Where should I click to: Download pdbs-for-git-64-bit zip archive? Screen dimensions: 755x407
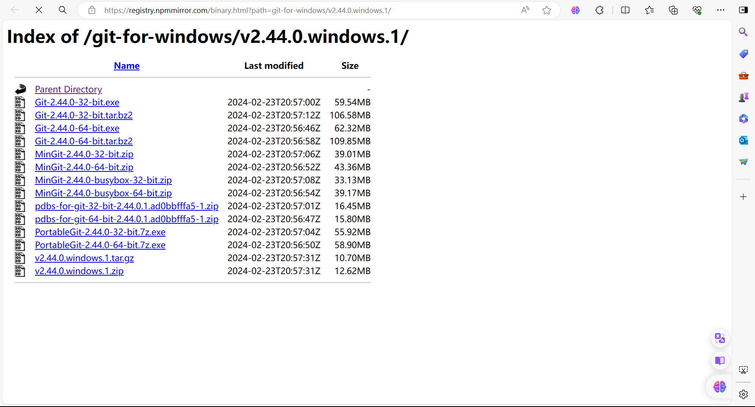click(x=127, y=219)
